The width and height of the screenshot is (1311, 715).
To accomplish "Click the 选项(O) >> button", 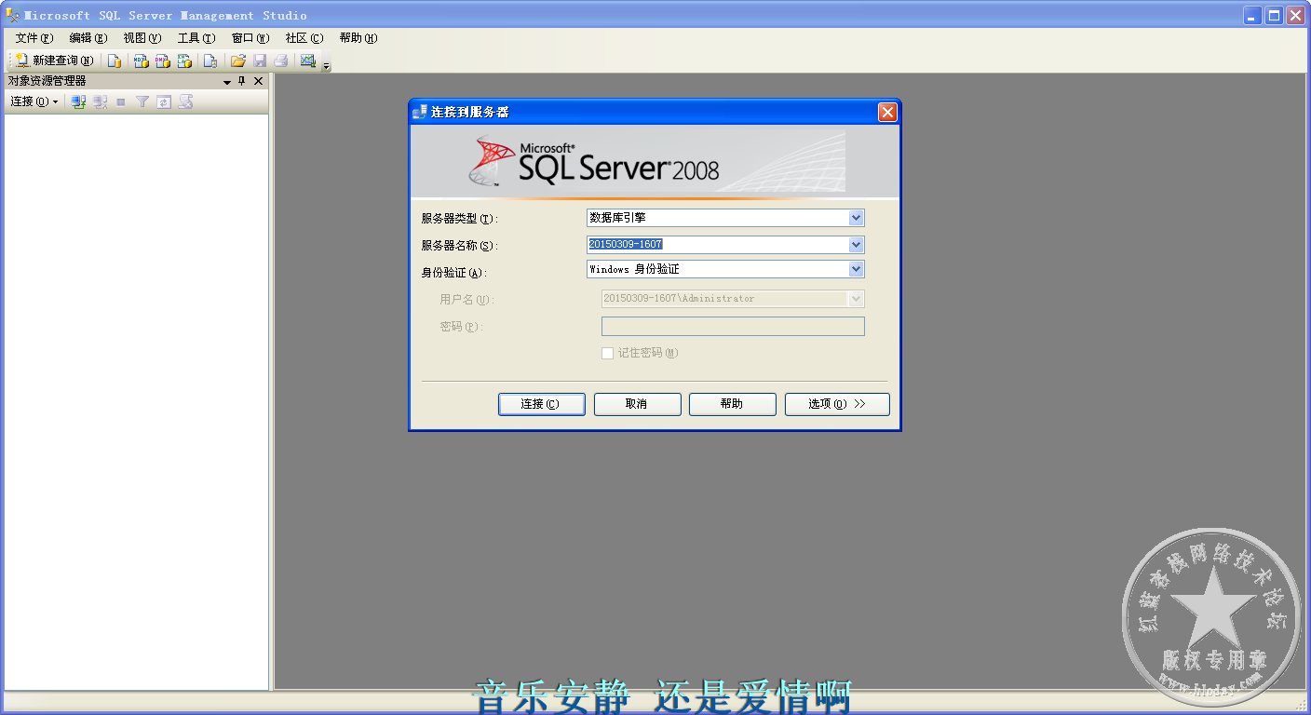I will (837, 404).
